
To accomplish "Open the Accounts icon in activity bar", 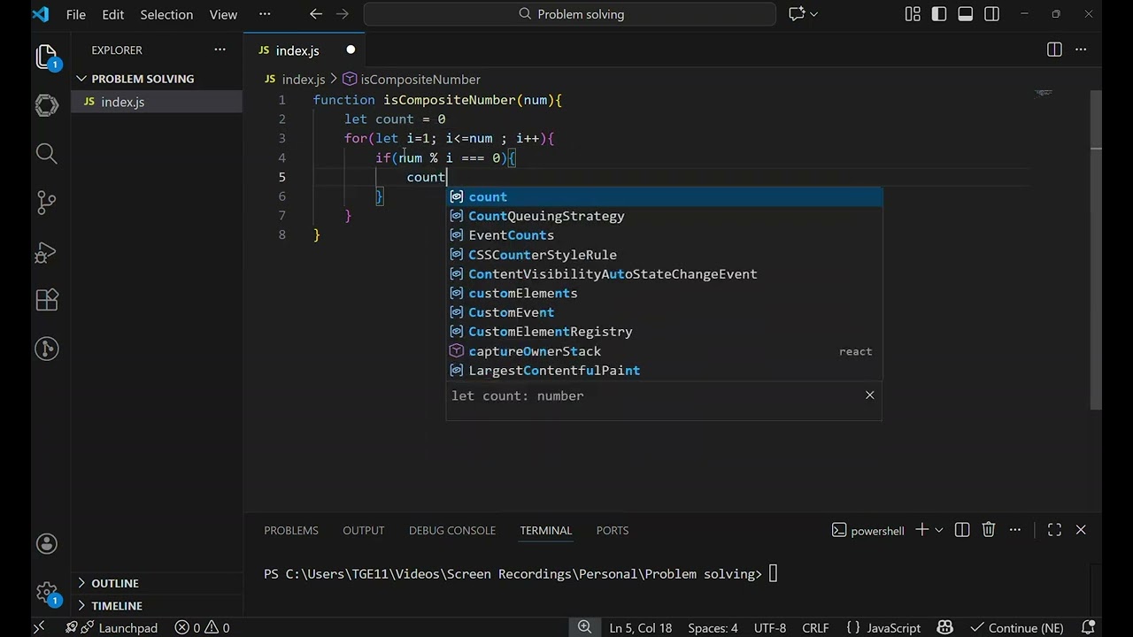I will click(47, 543).
